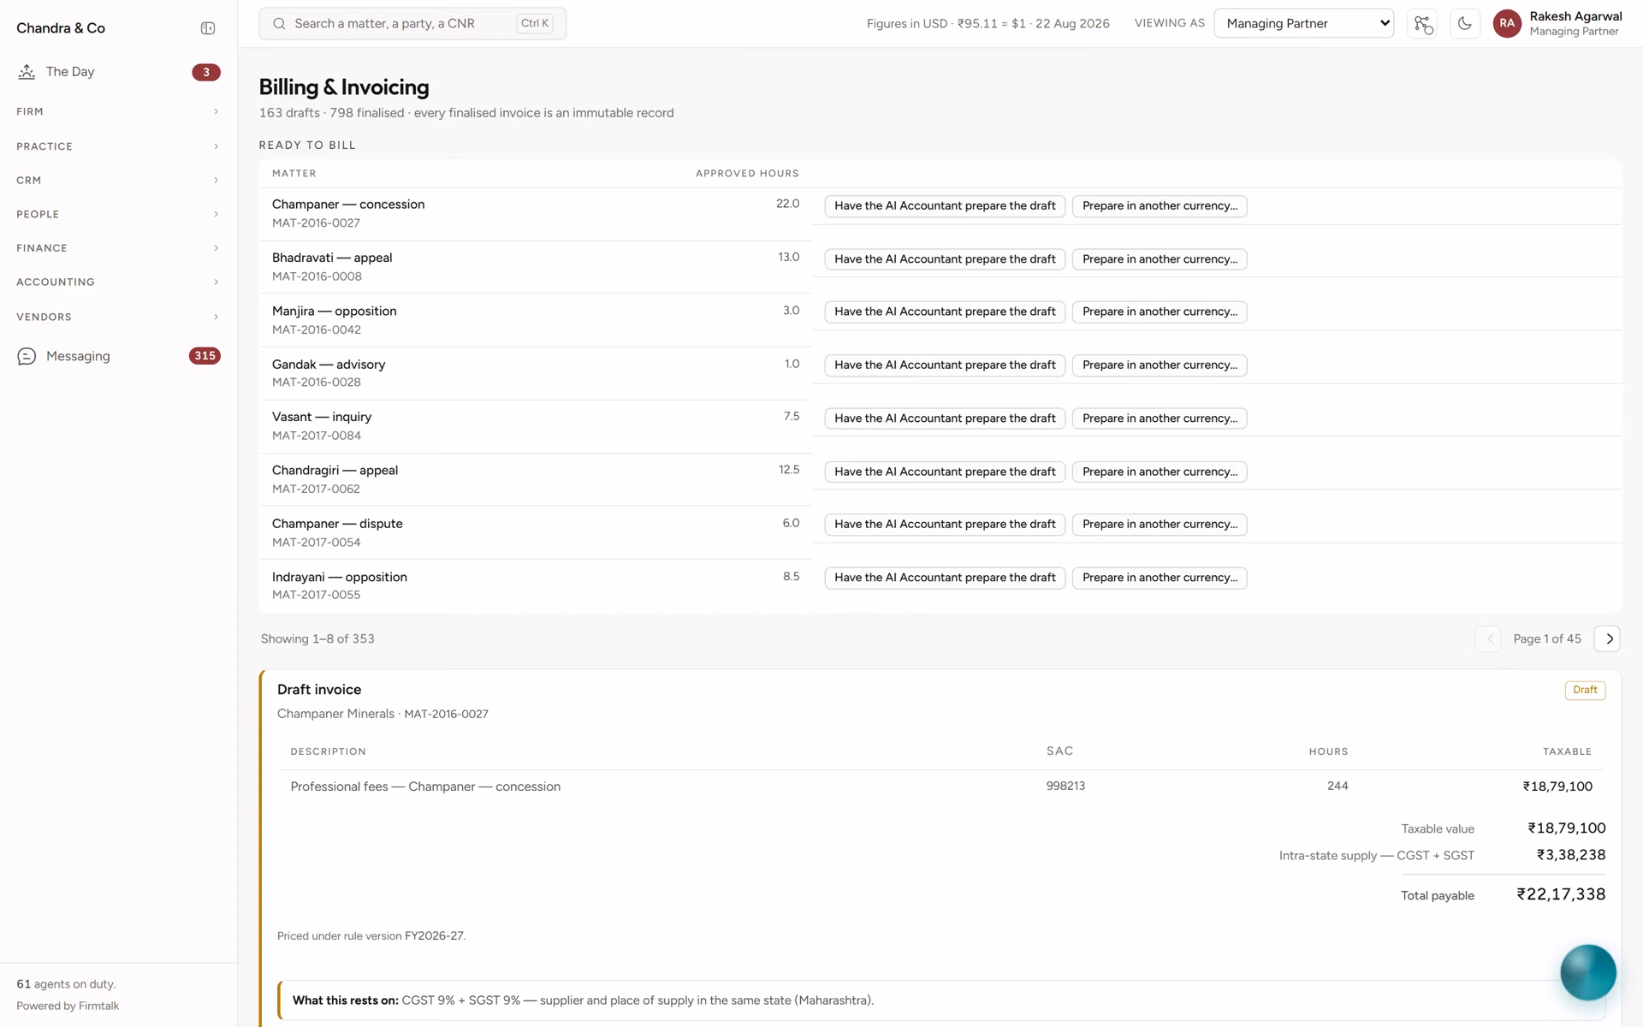This screenshot has height=1027, width=1643.
Task: Click the Rakesh Agarwal profile name
Action: coord(1575,16)
